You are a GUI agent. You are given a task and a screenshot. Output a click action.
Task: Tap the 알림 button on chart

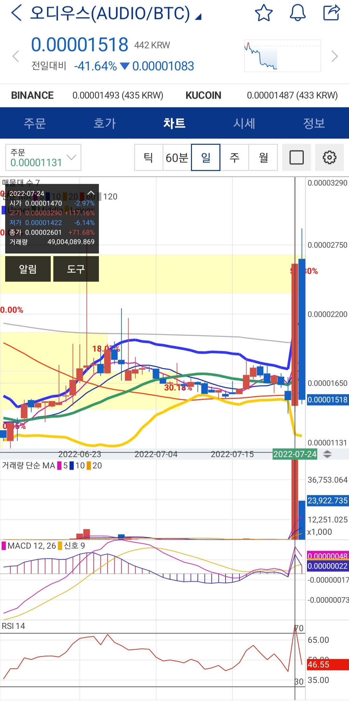tap(28, 269)
